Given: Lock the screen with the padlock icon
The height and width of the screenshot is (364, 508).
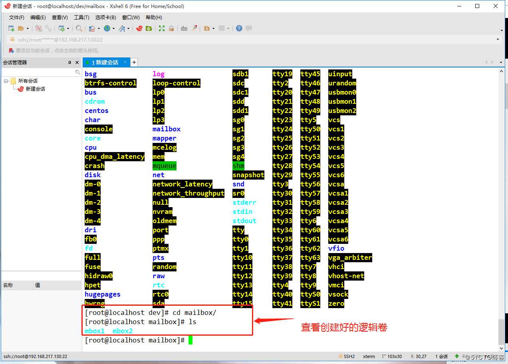Looking at the screenshot, I should pos(171,28).
